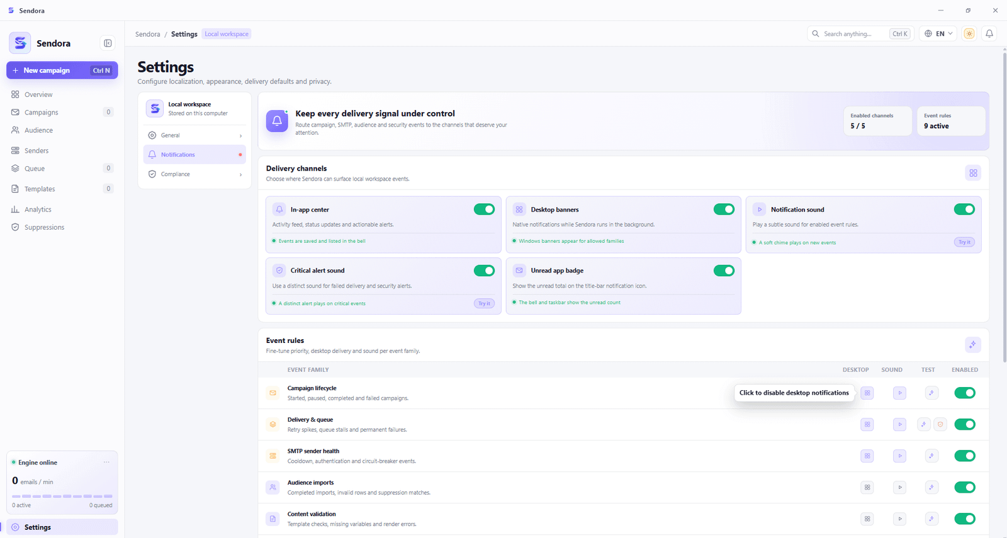The width and height of the screenshot is (1007, 538).
Task: Go to Campaigns in the sidebar
Action: (62, 113)
